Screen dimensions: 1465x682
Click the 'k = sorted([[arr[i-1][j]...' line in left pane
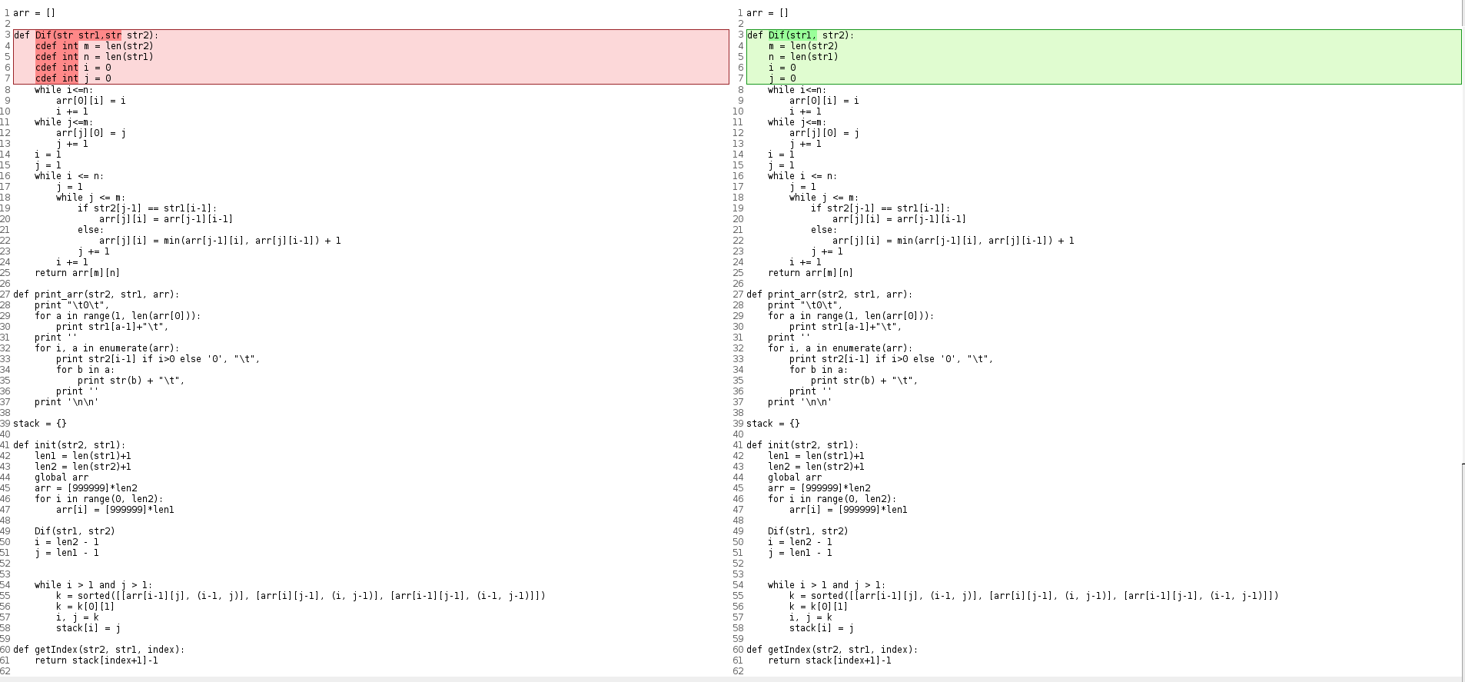click(301, 596)
